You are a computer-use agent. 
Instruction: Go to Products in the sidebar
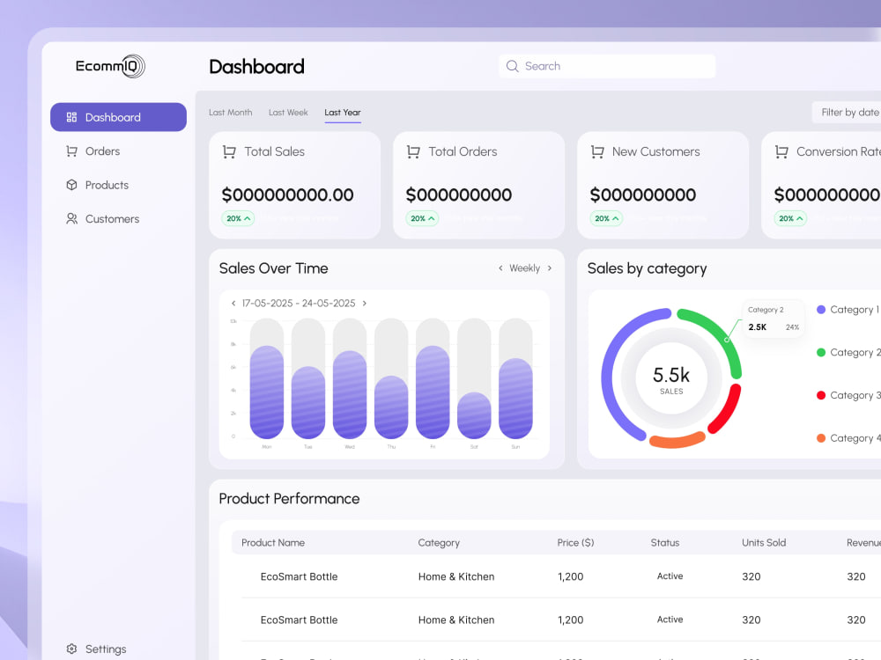[107, 185]
